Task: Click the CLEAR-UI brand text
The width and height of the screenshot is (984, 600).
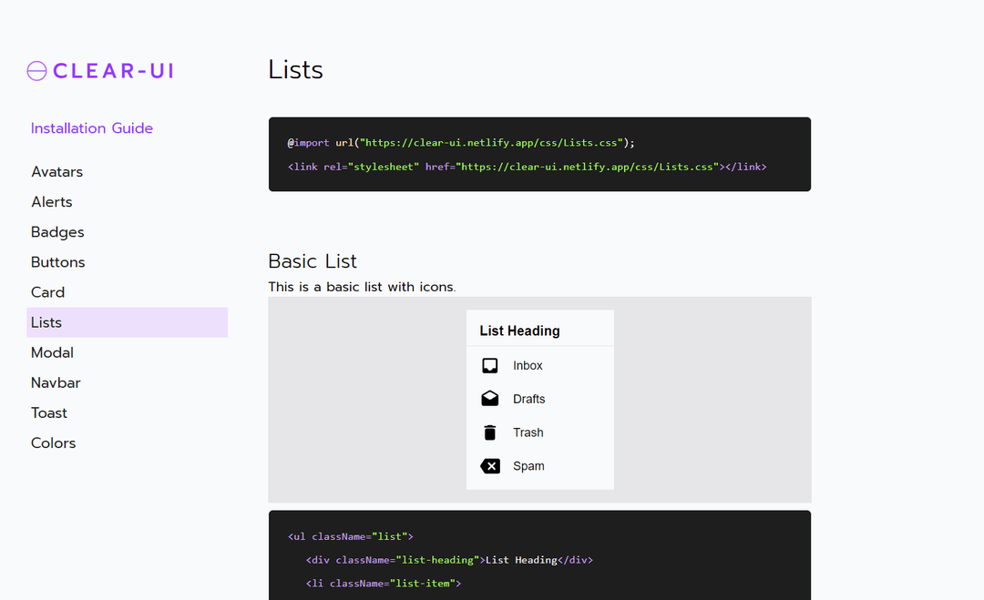Action: [x=113, y=71]
